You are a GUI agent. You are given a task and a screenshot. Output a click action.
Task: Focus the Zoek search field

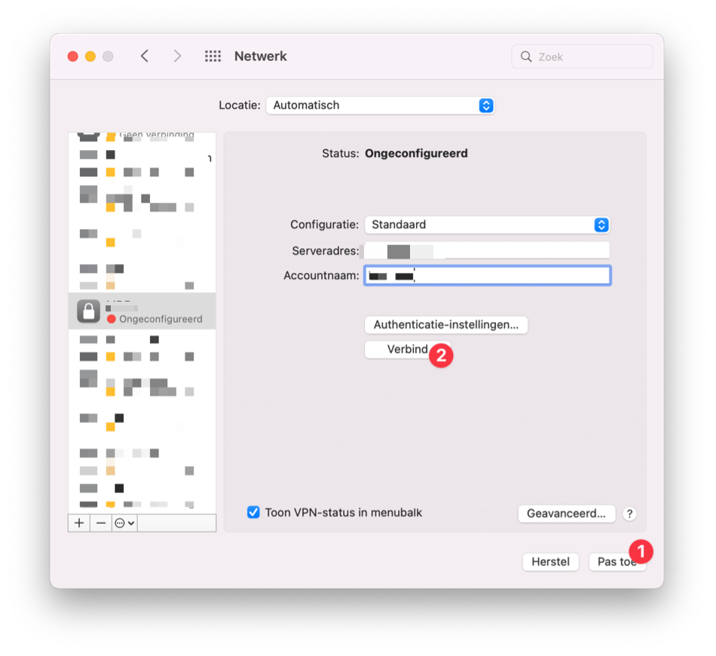click(x=582, y=57)
